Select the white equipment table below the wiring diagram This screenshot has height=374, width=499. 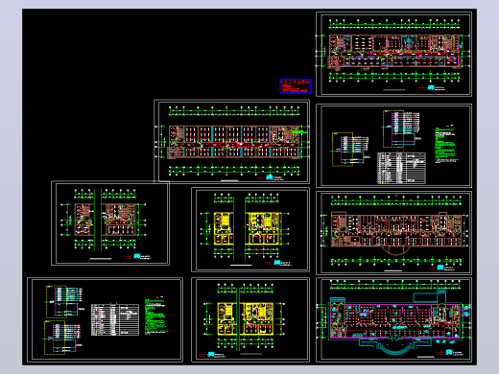(401, 168)
